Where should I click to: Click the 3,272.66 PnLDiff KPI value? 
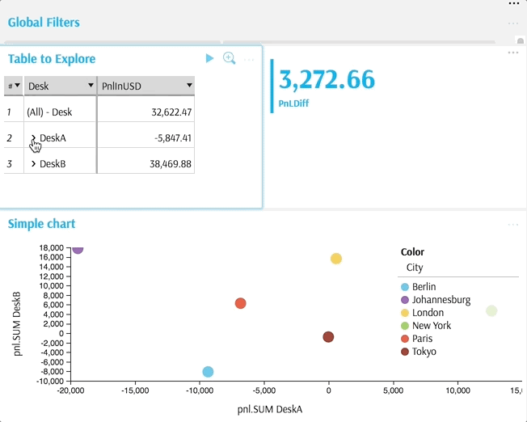[x=327, y=79]
